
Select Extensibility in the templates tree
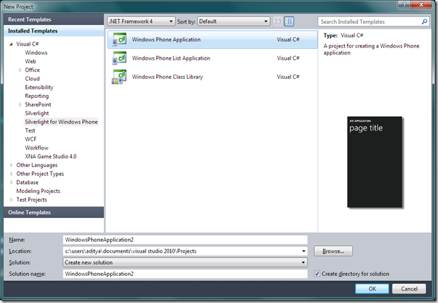click(39, 88)
